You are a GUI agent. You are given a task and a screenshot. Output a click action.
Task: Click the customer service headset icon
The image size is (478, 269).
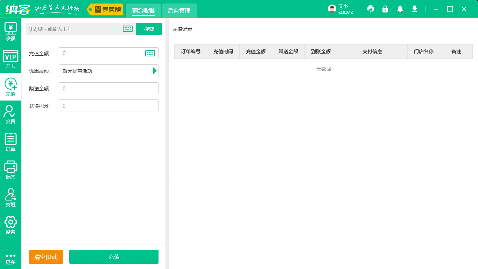[371, 9]
